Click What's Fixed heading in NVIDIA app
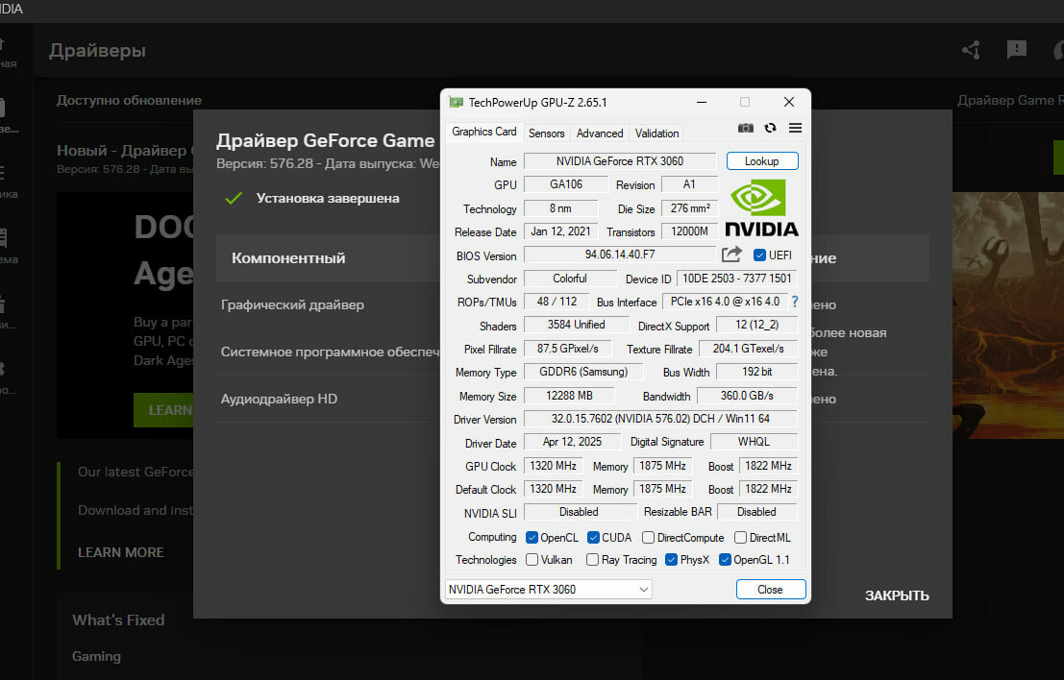Screen dimensions: 1064x680 pyautogui.click(x=118, y=619)
